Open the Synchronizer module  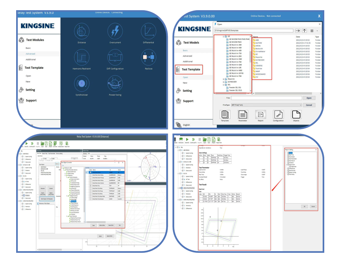click(x=82, y=83)
